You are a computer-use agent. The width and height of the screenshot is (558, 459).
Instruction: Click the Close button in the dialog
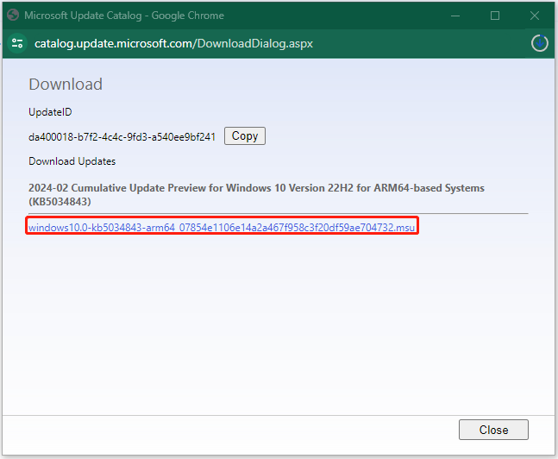pyautogui.click(x=493, y=430)
